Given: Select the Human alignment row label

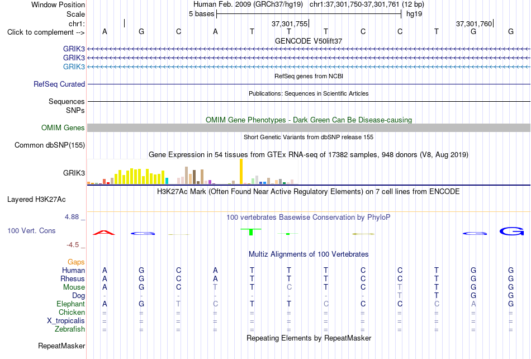Looking at the screenshot, I should coord(73,270).
